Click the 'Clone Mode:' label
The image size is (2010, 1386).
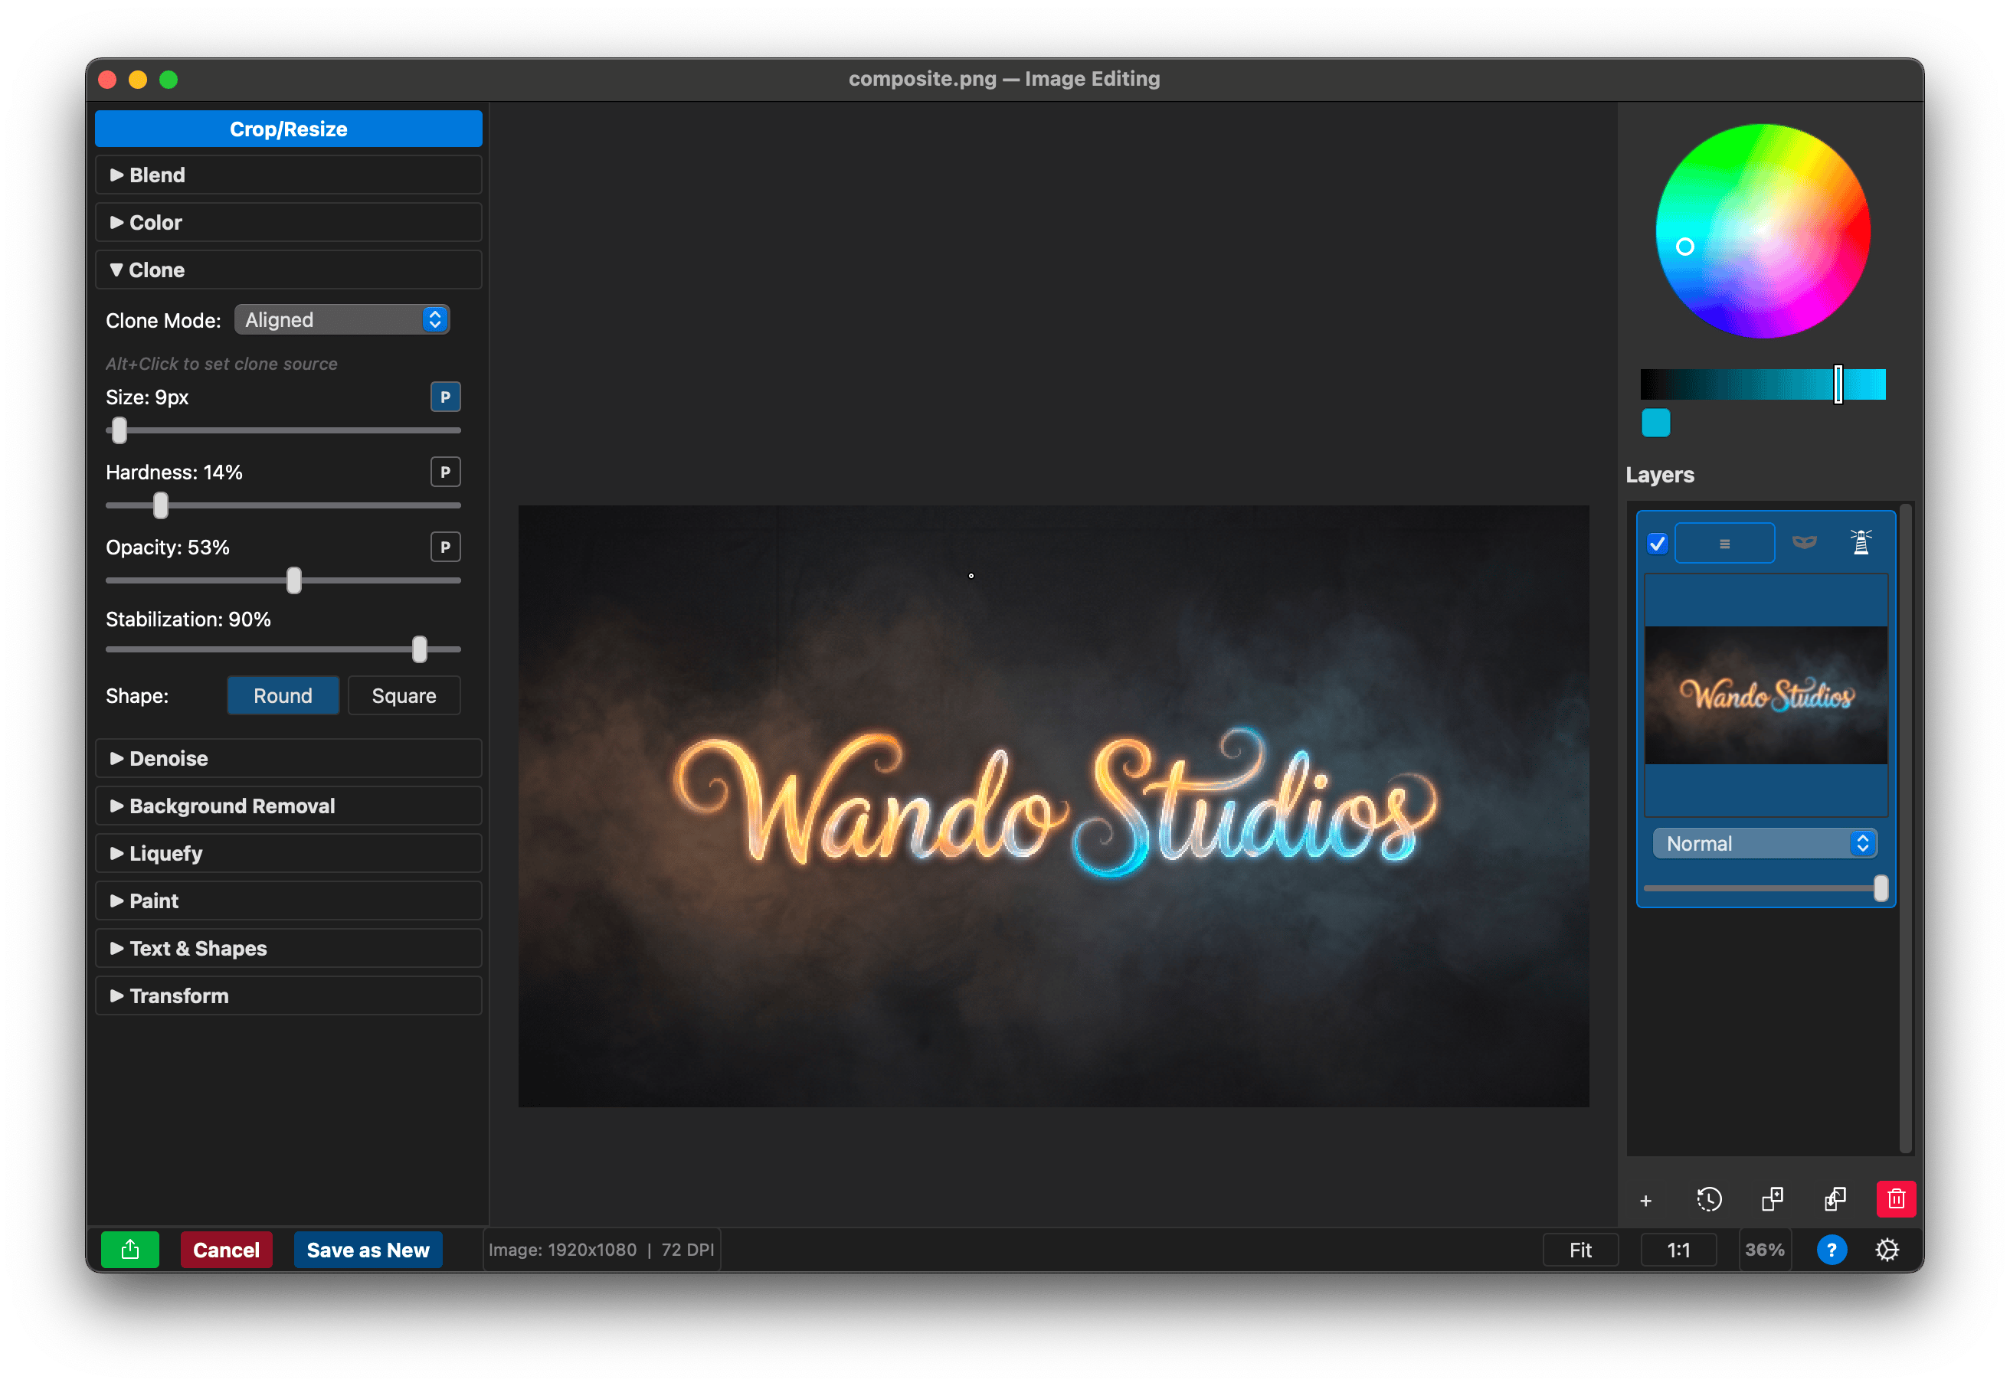pos(163,320)
